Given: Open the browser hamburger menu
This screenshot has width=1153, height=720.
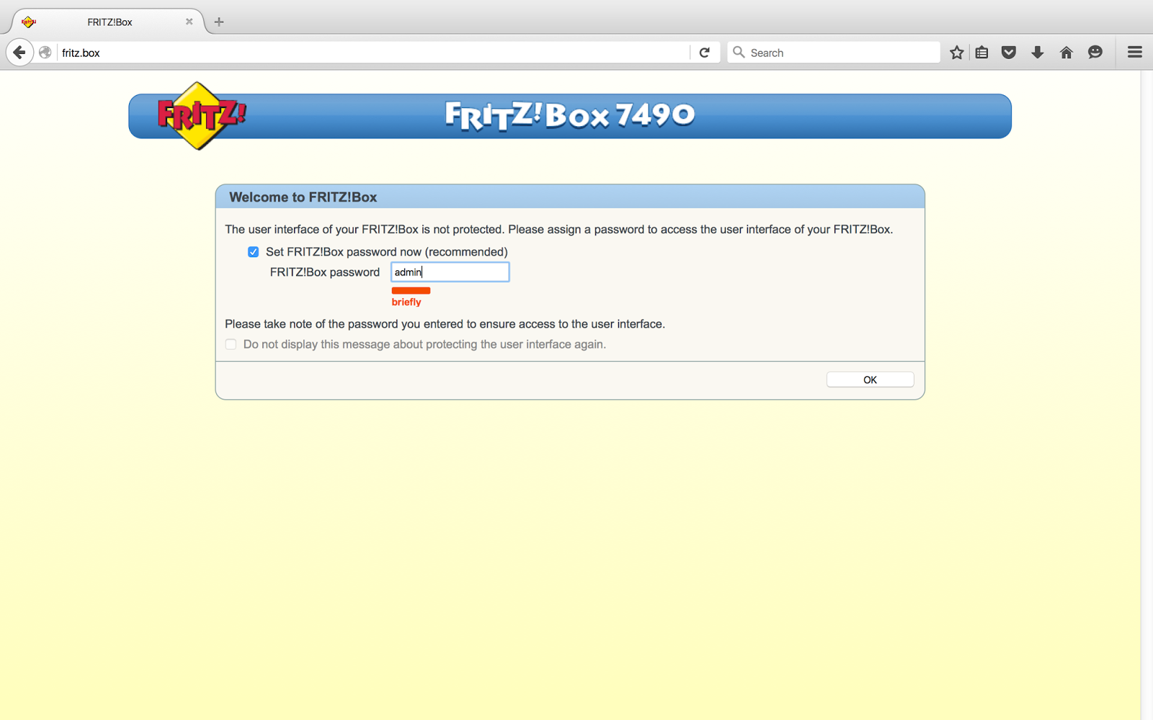Looking at the screenshot, I should 1135,53.
